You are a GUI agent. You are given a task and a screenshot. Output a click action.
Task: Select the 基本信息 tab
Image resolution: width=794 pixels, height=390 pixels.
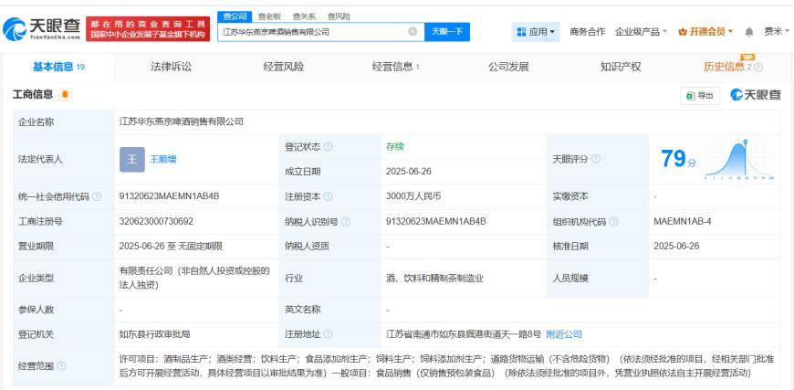pos(58,67)
